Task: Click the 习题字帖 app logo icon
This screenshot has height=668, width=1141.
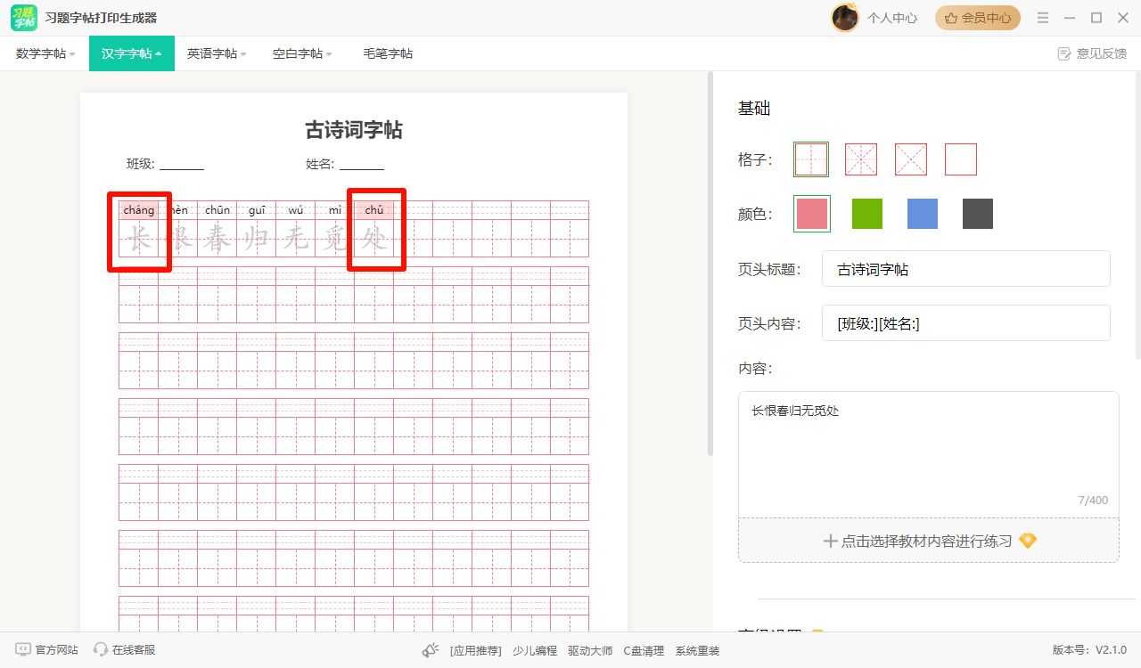Action: tap(24, 18)
